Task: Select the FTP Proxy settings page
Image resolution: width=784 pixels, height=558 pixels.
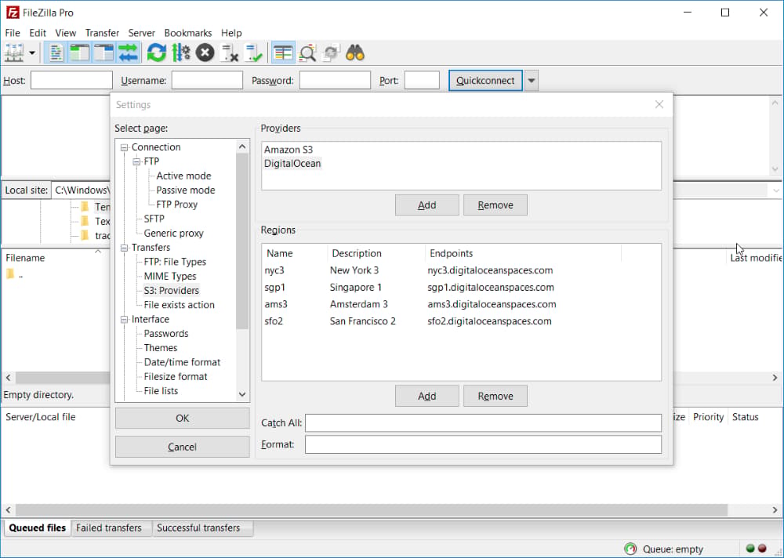Action: pos(176,205)
